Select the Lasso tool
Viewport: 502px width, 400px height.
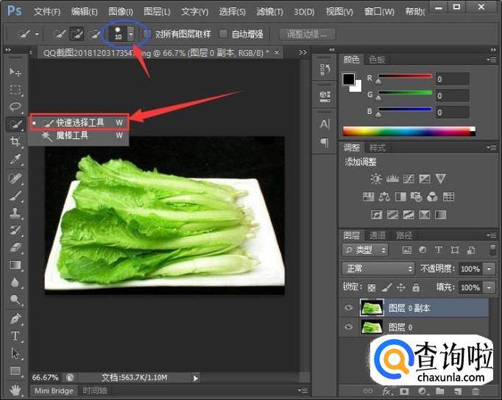[x=15, y=107]
